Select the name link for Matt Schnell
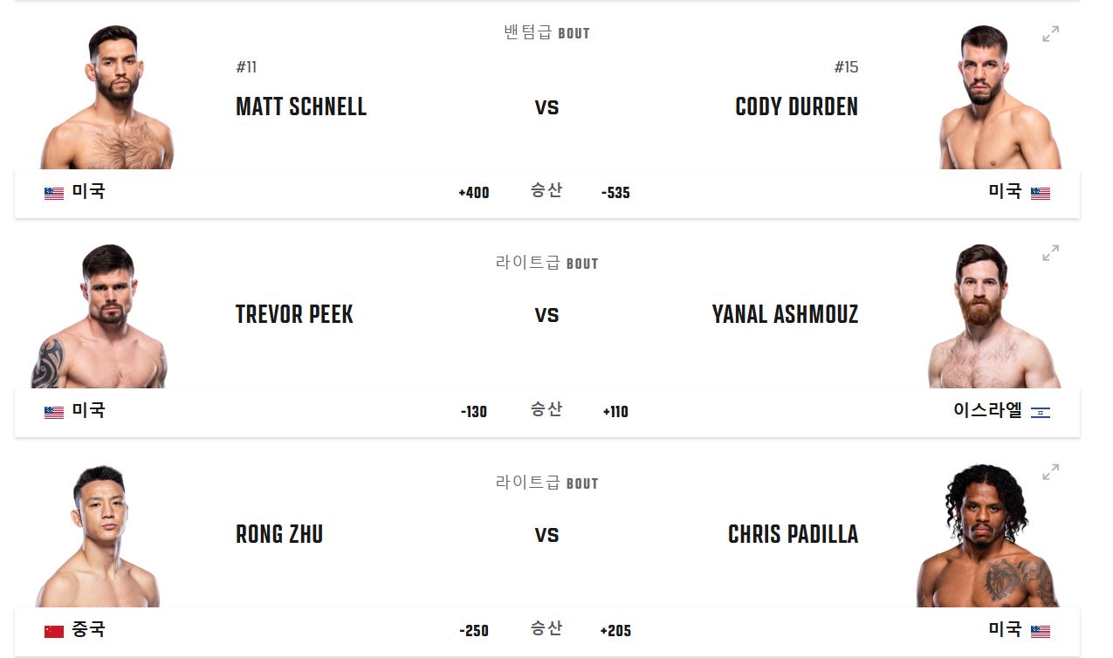The height and width of the screenshot is (658, 1113). tap(300, 107)
